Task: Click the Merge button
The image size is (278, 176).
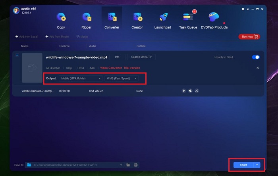Action: coord(82,36)
